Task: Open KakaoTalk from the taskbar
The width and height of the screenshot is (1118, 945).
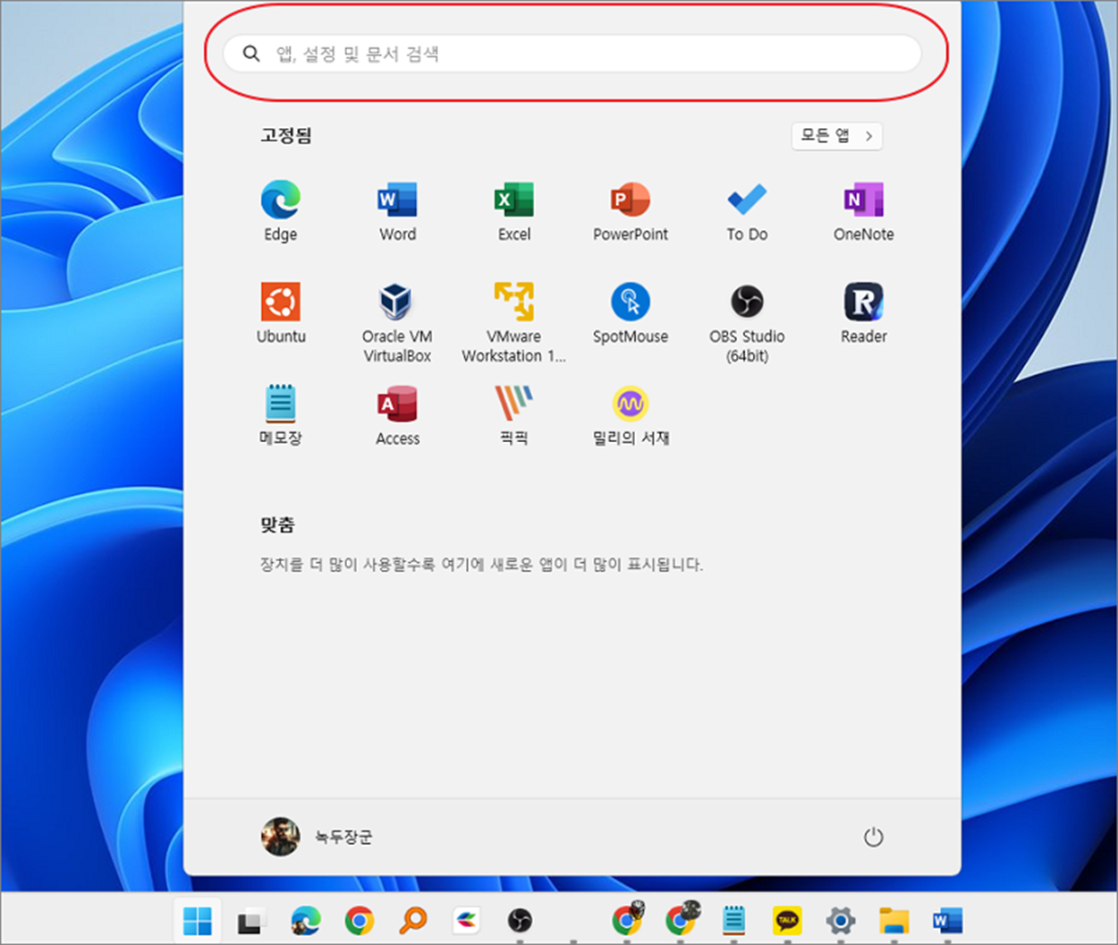Action: click(x=787, y=920)
